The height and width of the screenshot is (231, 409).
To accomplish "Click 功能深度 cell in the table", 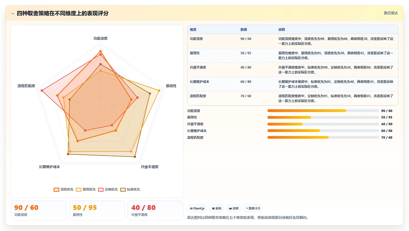I will (196, 39).
